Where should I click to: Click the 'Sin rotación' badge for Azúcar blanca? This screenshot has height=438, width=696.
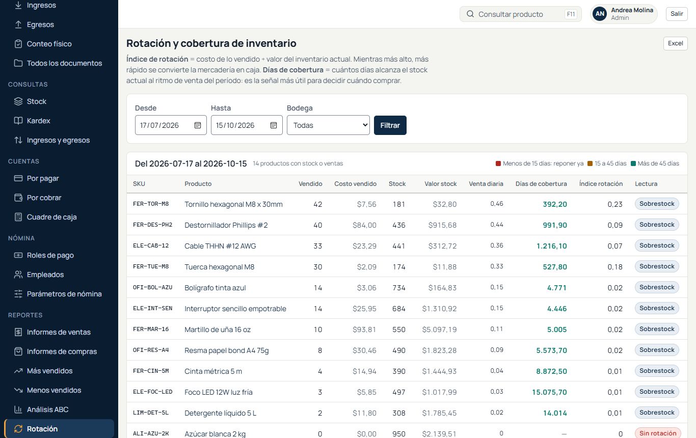[658, 433]
